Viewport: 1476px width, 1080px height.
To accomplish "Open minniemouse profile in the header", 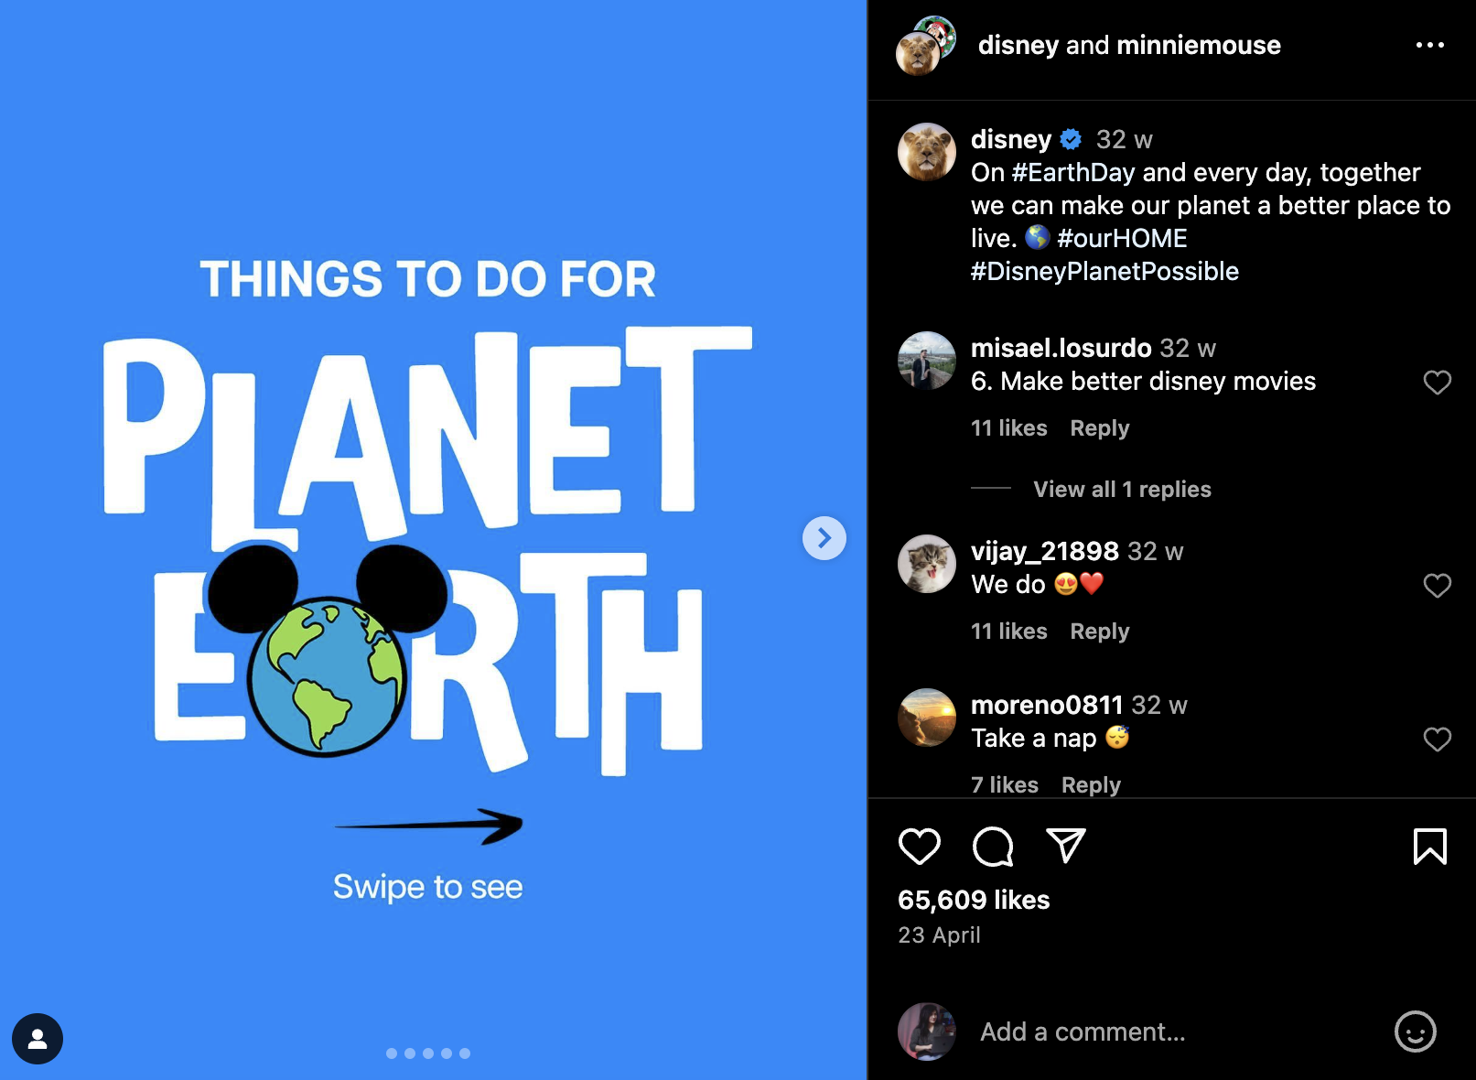I will click(x=1198, y=45).
